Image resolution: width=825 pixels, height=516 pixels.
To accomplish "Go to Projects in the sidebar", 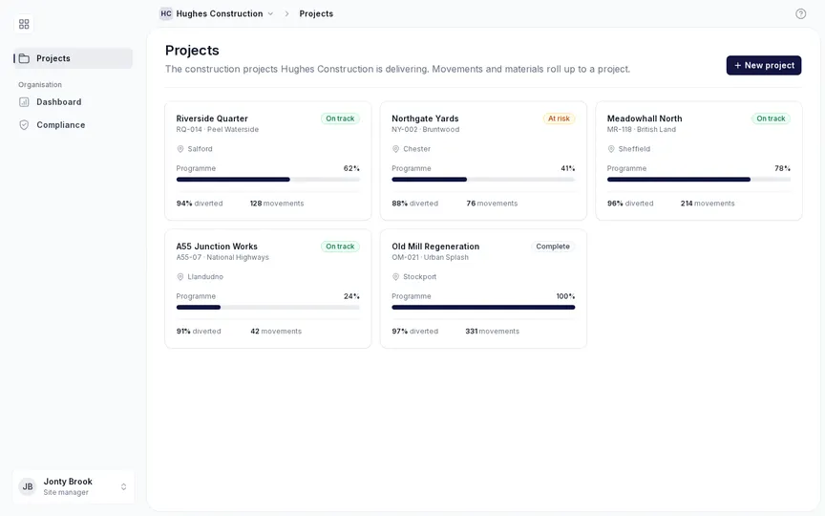I will [74, 58].
